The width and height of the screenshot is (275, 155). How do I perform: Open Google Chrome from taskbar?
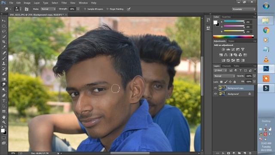(x=266, y=31)
